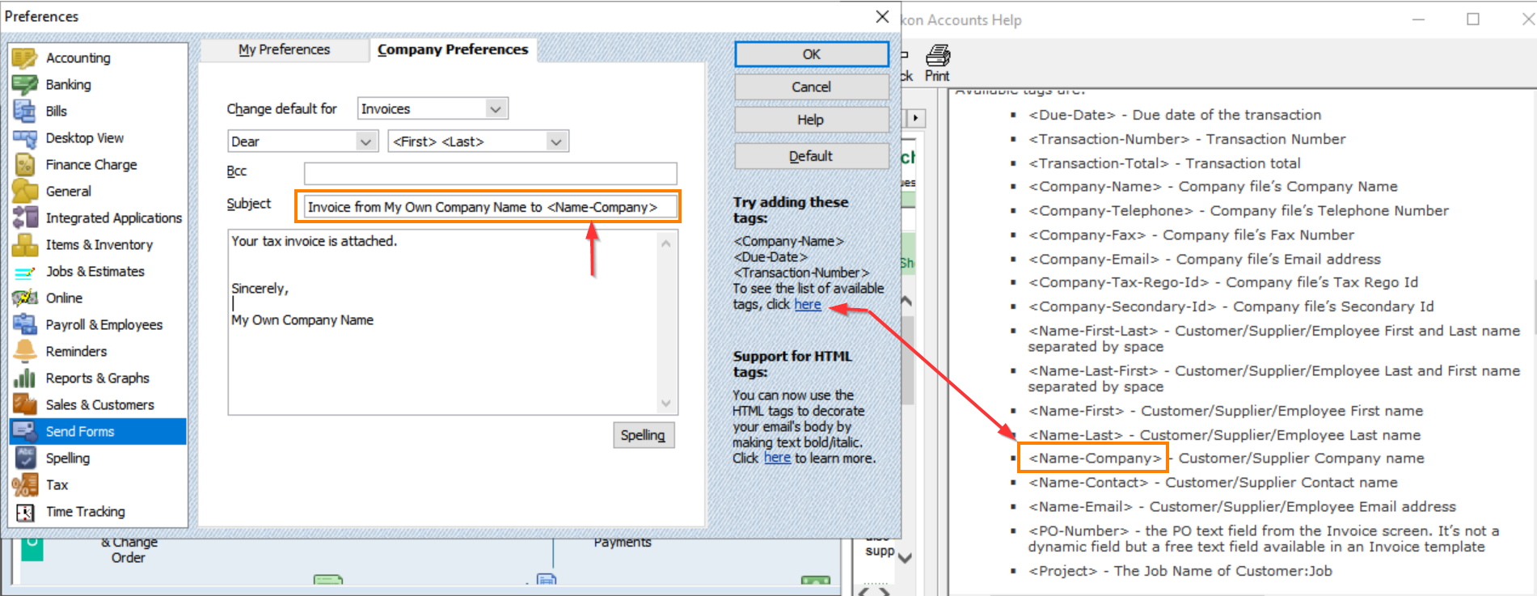The width and height of the screenshot is (1537, 596).
Task: Click message body scrollbar up arrow
Action: (666, 243)
